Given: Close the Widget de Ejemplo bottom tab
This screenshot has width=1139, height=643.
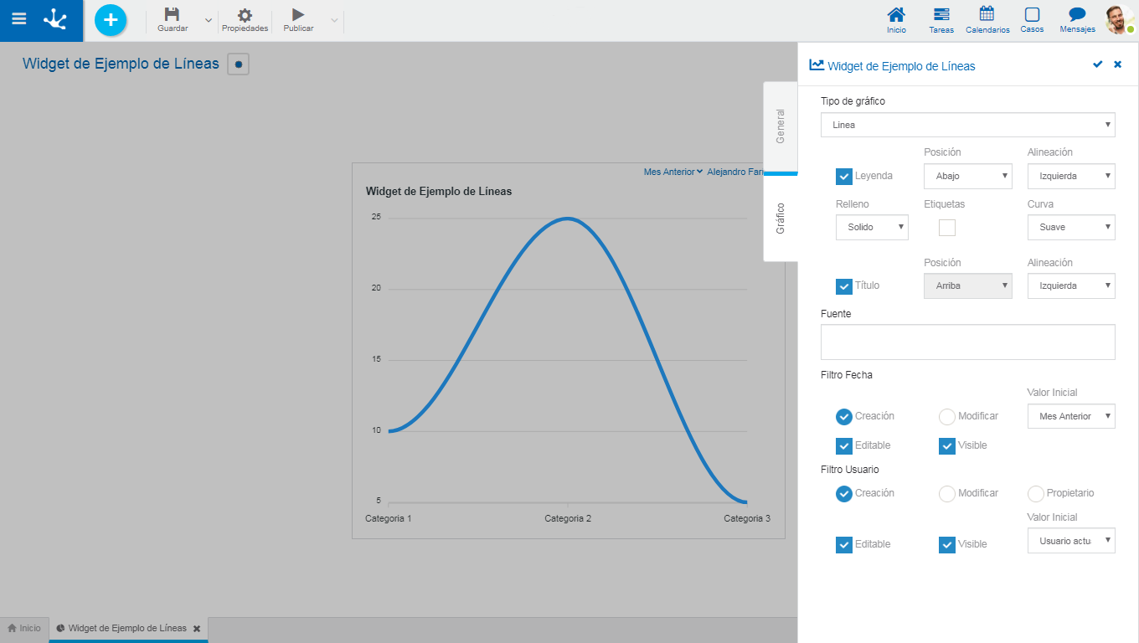Looking at the screenshot, I should coord(197,628).
